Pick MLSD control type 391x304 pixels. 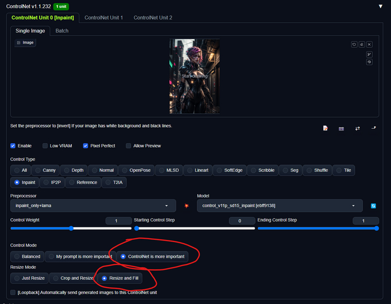(x=169, y=170)
